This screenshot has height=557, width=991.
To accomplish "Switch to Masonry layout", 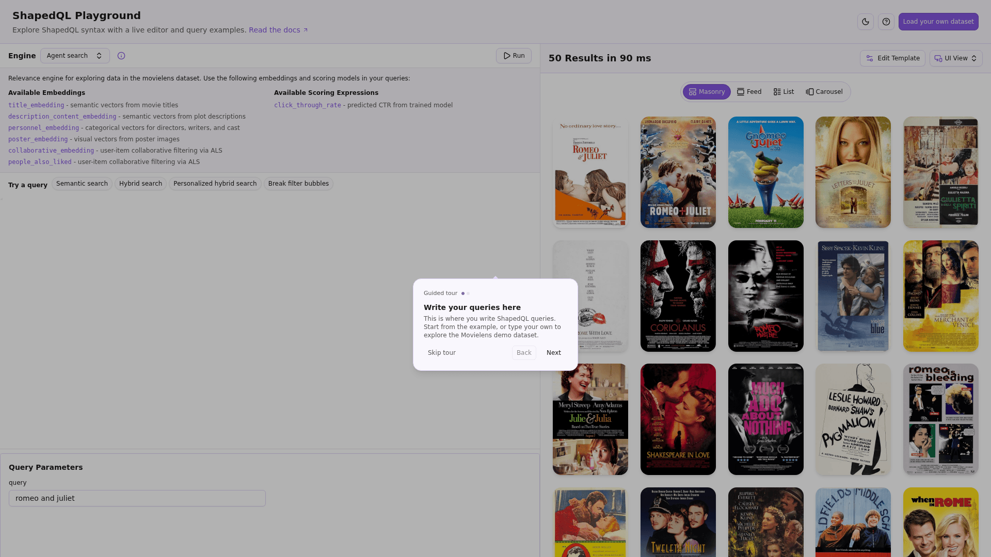I will pyautogui.click(x=707, y=92).
